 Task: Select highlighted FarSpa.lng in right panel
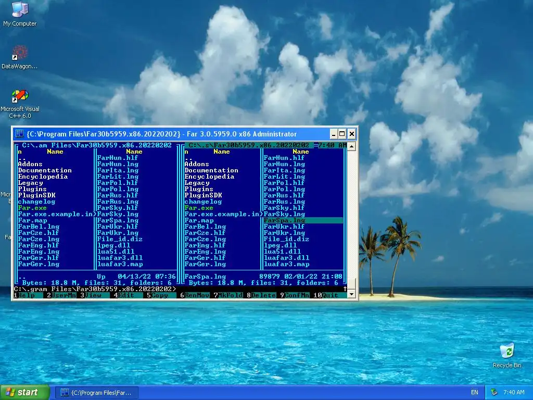tap(303, 220)
